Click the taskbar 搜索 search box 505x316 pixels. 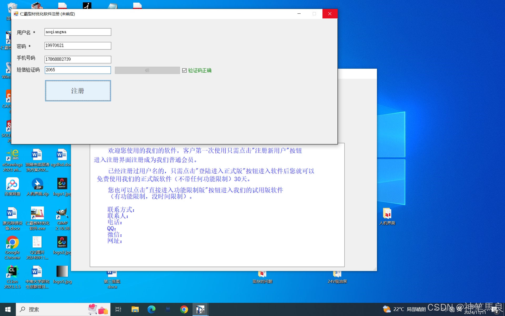click(x=53, y=309)
